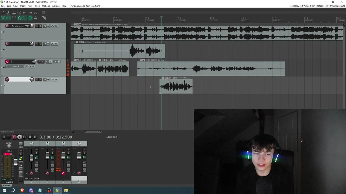Open mixer channel 1 routing icon
Viewport: 346px width, 194px height.
pyautogui.click(x=37, y=157)
